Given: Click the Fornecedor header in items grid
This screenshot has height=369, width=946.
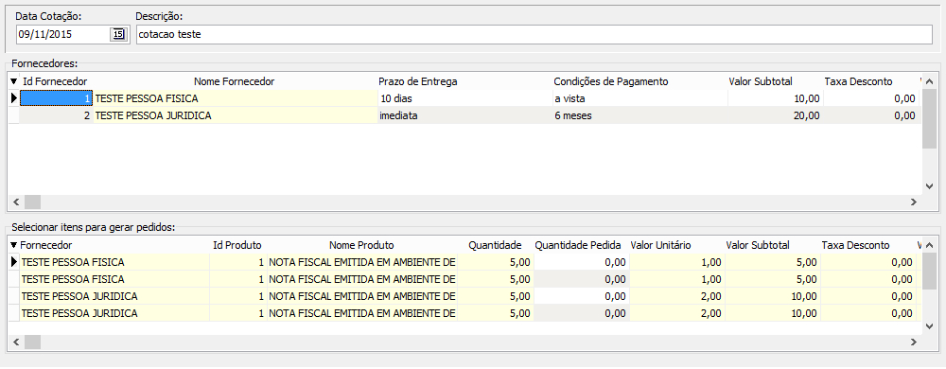Looking at the screenshot, I should click(45, 245).
